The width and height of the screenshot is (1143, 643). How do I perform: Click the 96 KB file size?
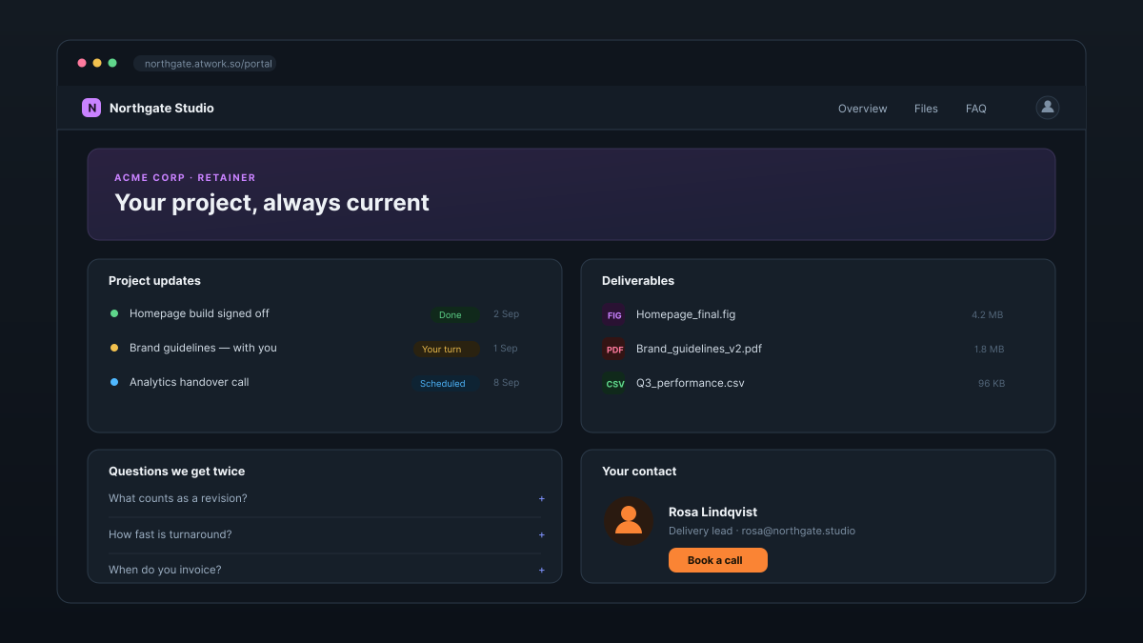992,384
